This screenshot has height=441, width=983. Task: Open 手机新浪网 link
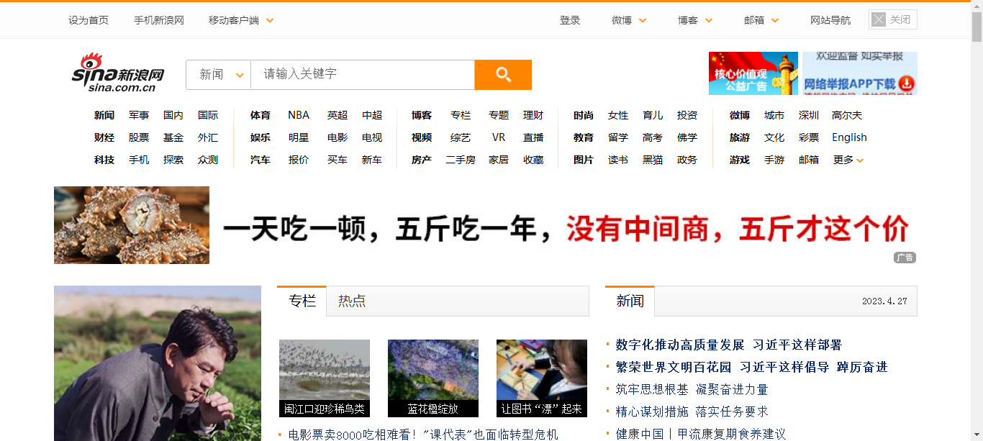coord(159,20)
